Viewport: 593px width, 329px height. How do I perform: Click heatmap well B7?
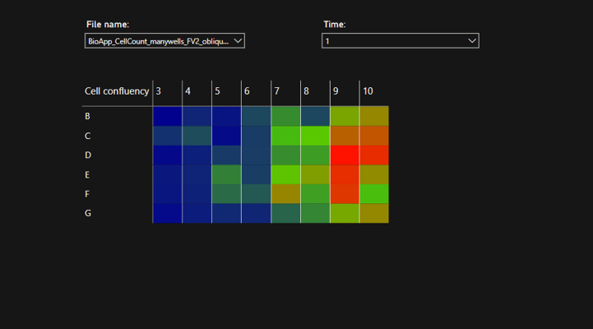point(285,116)
